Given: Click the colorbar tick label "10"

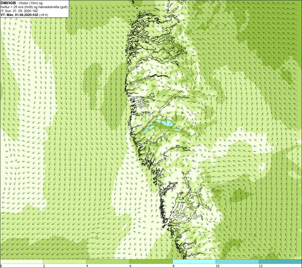Looking at the screenshot, I should 217,266.
